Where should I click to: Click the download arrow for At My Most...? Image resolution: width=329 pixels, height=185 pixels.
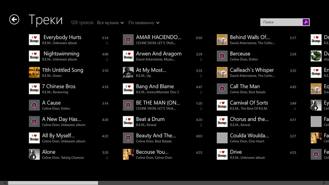click(201, 76)
